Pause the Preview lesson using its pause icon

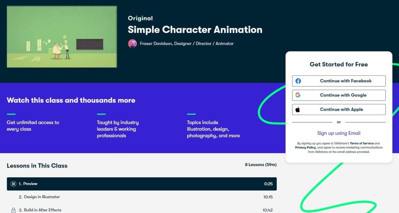pyautogui.click(x=14, y=184)
